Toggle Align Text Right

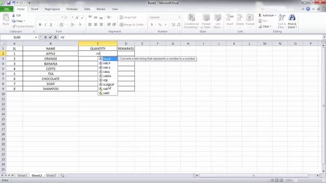click(x=101, y=25)
